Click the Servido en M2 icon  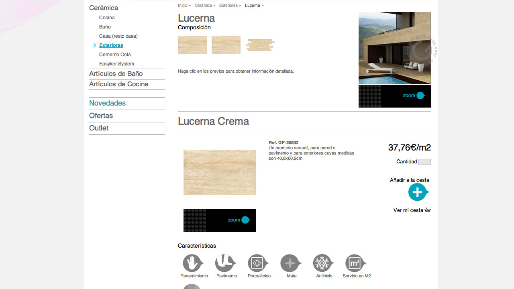pos(355,263)
